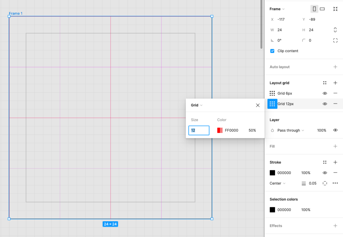Viewport: 343px width, 237px height.
Task: Click the 24 × 24 dimension badge
Action: [110, 224]
